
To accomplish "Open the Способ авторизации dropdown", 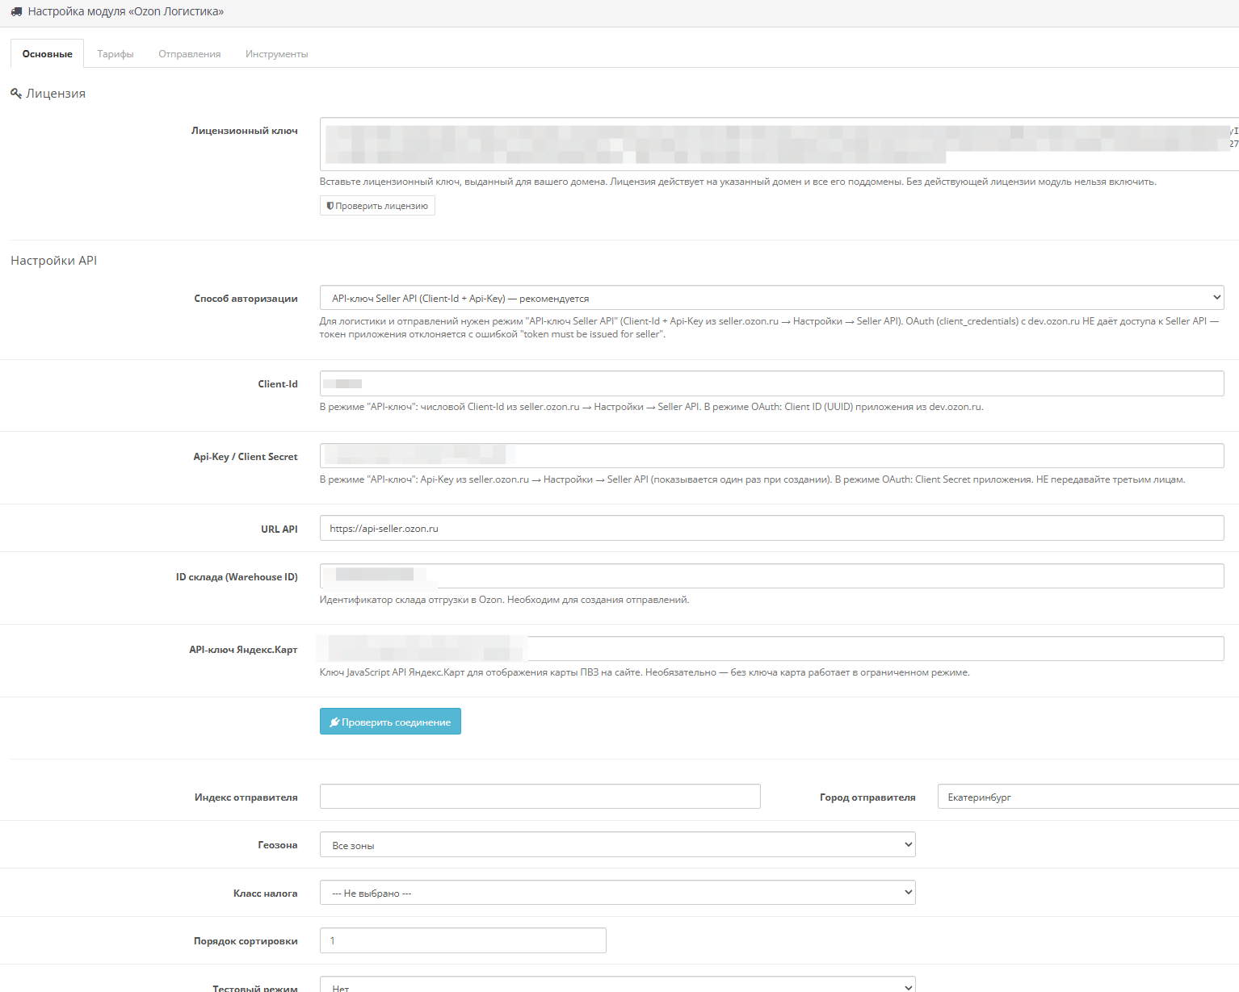I will click(x=771, y=298).
